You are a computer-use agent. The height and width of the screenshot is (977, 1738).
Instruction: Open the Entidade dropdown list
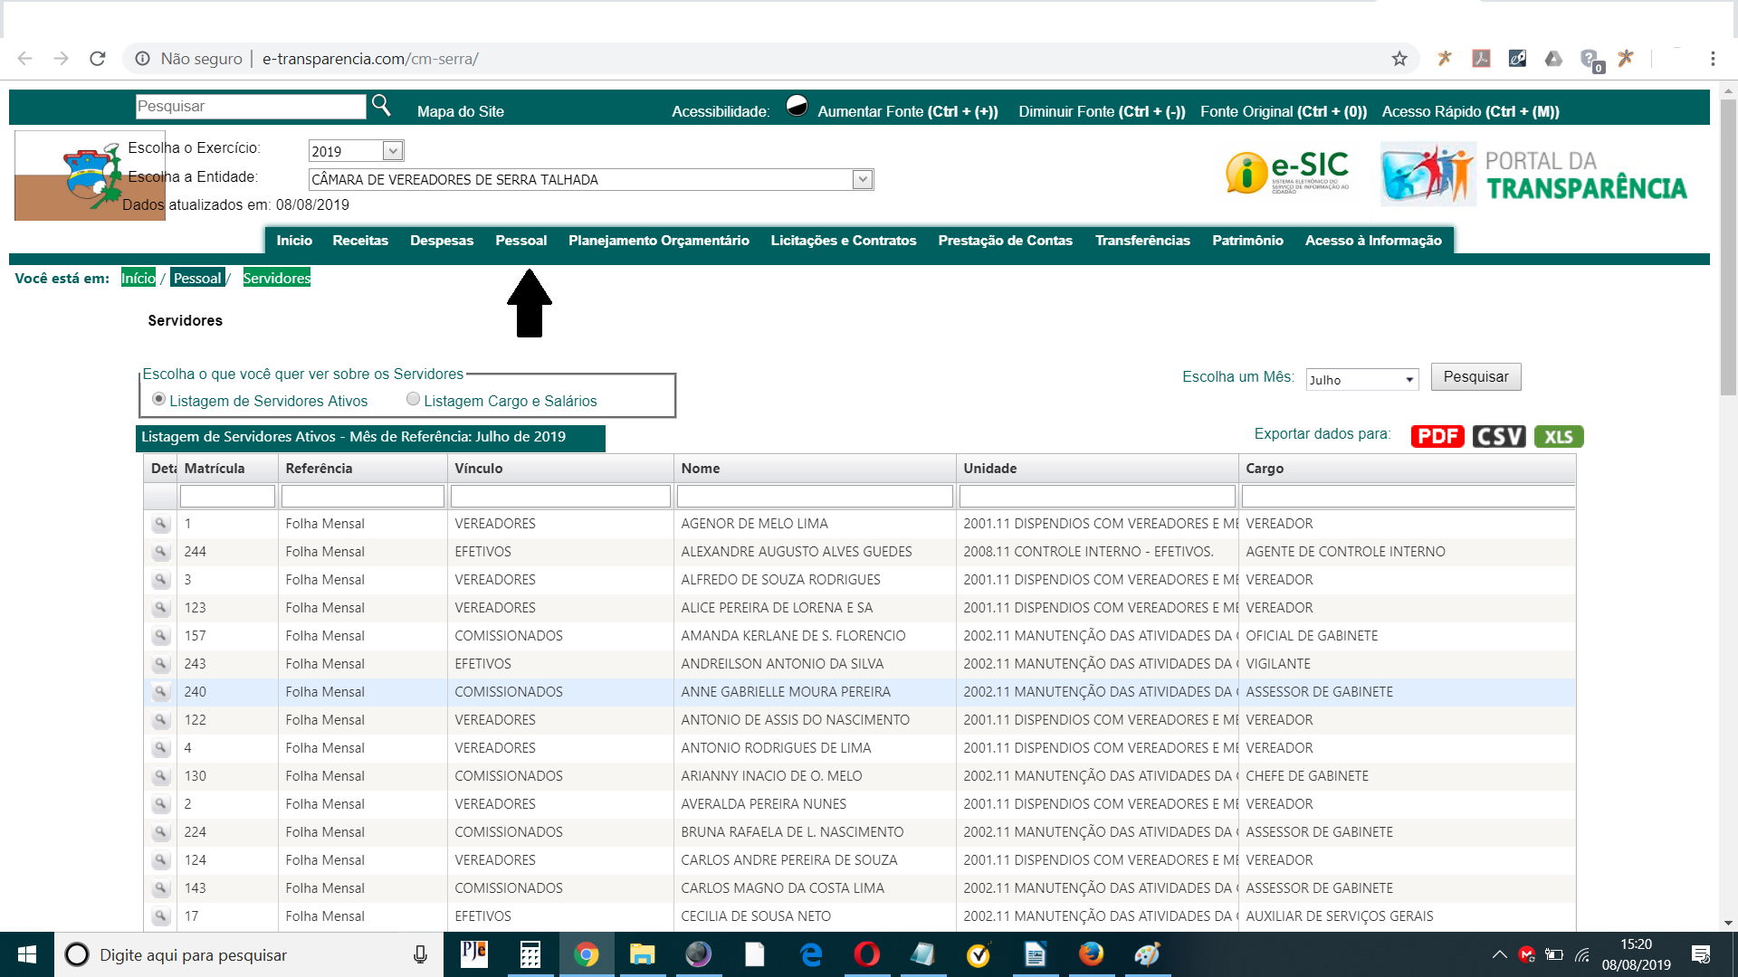863,179
